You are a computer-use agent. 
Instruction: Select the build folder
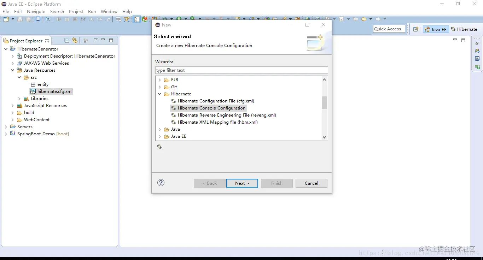click(x=29, y=113)
